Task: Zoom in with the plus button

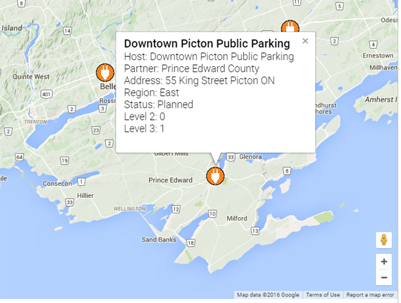Action: [x=384, y=262]
